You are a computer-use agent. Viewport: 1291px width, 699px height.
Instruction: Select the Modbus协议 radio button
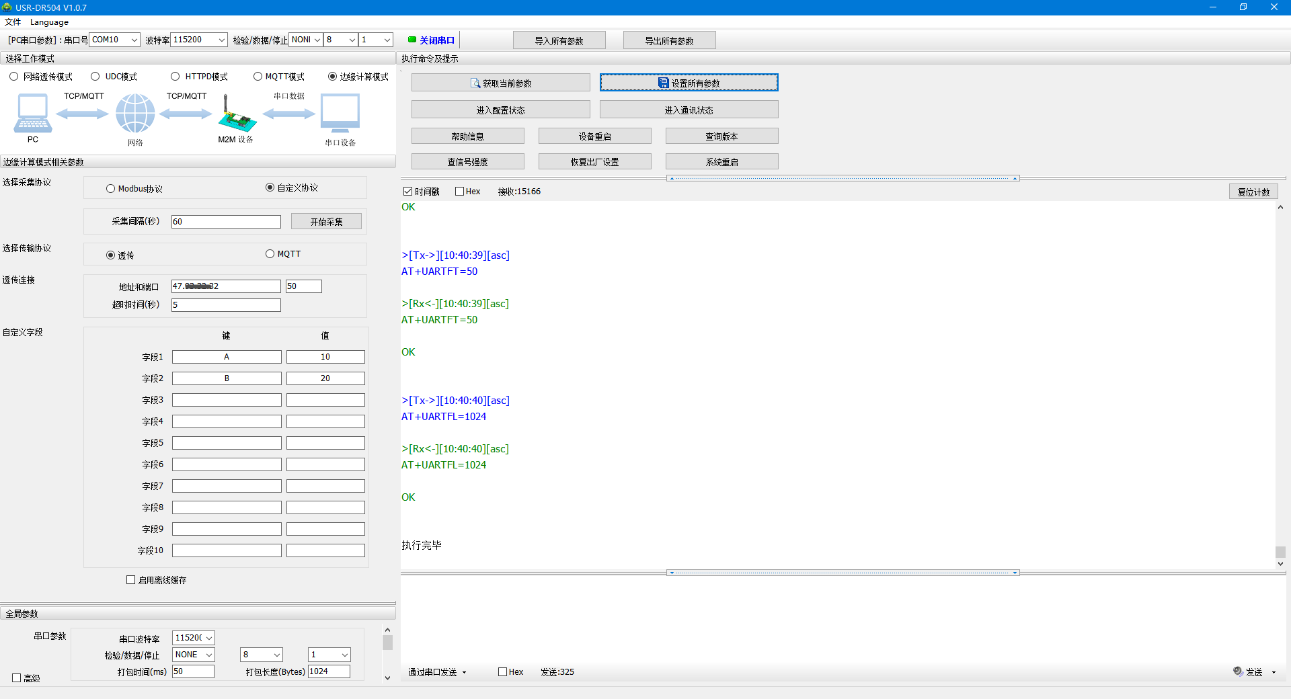pos(111,189)
